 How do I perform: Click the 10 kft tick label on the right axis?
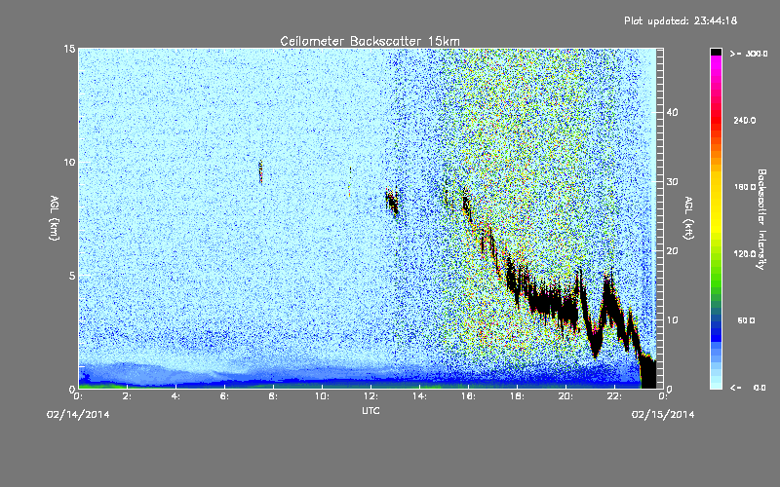coord(672,320)
